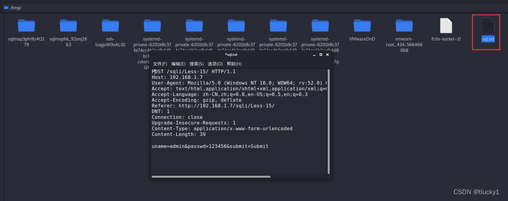This screenshot has width=508, height=201.
Task: Place cursor on the 'Content-Type:' line
Action: tap(222, 129)
